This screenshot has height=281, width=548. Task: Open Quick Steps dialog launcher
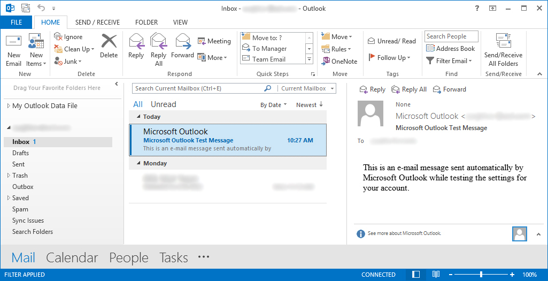click(x=313, y=74)
